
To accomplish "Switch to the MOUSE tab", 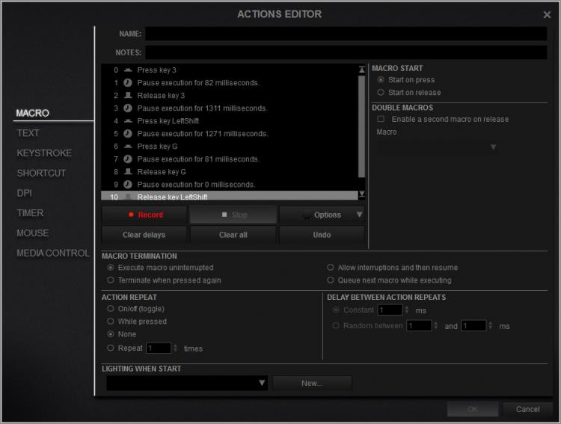I will click(x=33, y=233).
